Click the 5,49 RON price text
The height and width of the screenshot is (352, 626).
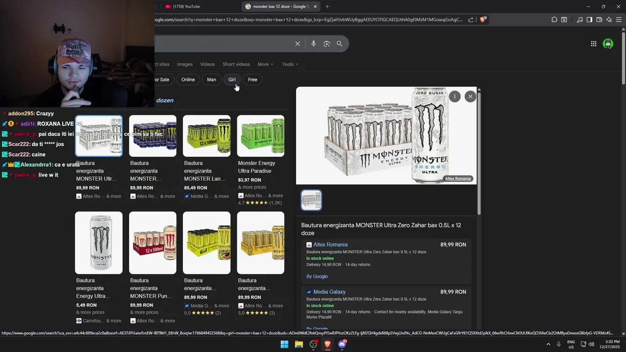click(87, 305)
